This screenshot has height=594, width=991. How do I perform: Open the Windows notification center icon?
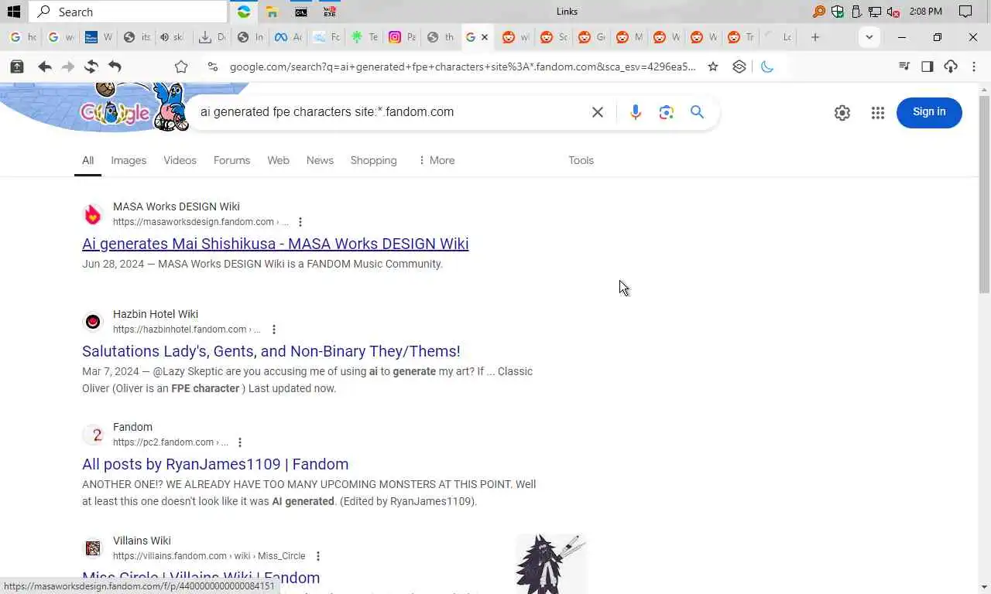(x=965, y=12)
